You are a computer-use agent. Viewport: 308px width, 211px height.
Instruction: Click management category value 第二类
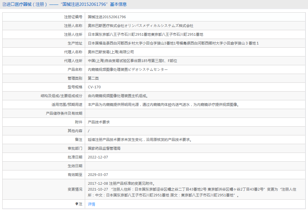pyautogui.click(x=93, y=78)
